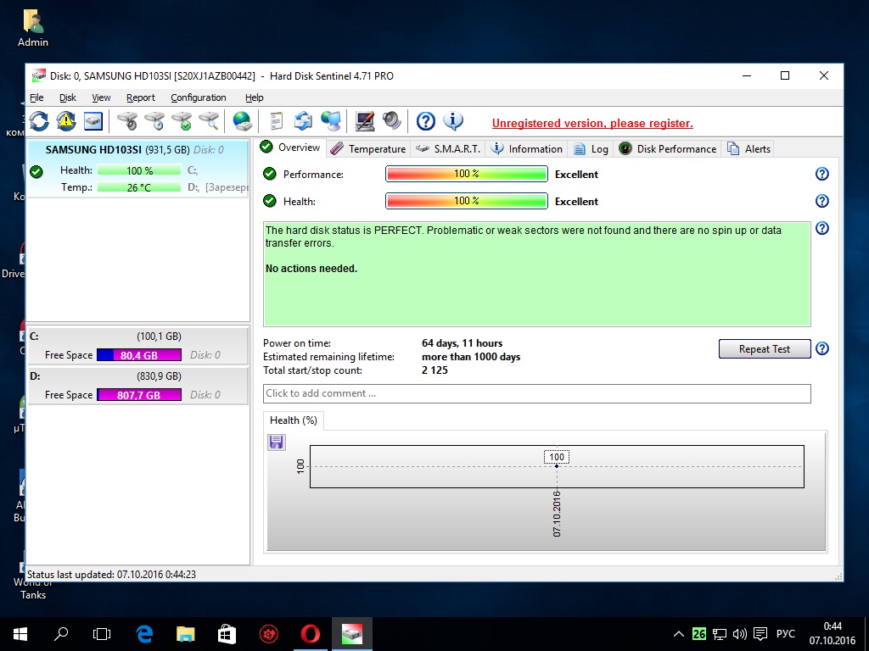
Task: Click the blue refresh arrows toolbar icon
Action: click(x=39, y=121)
